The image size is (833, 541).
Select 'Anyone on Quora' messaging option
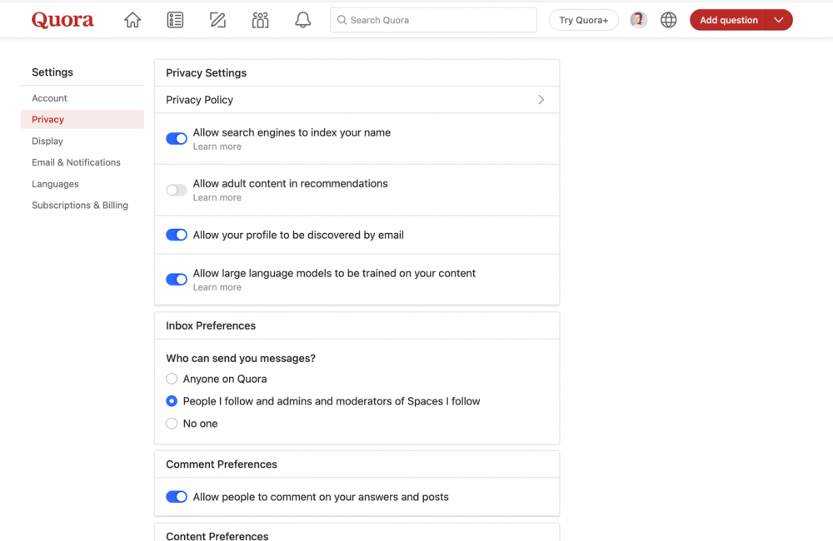[x=172, y=379]
